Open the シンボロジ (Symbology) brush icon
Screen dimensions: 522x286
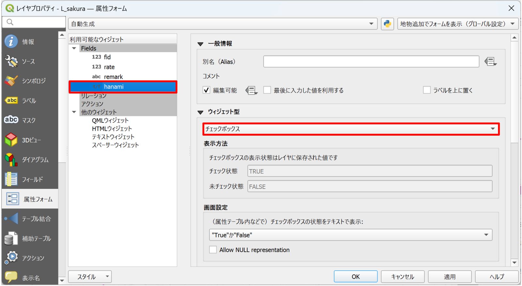click(x=11, y=81)
